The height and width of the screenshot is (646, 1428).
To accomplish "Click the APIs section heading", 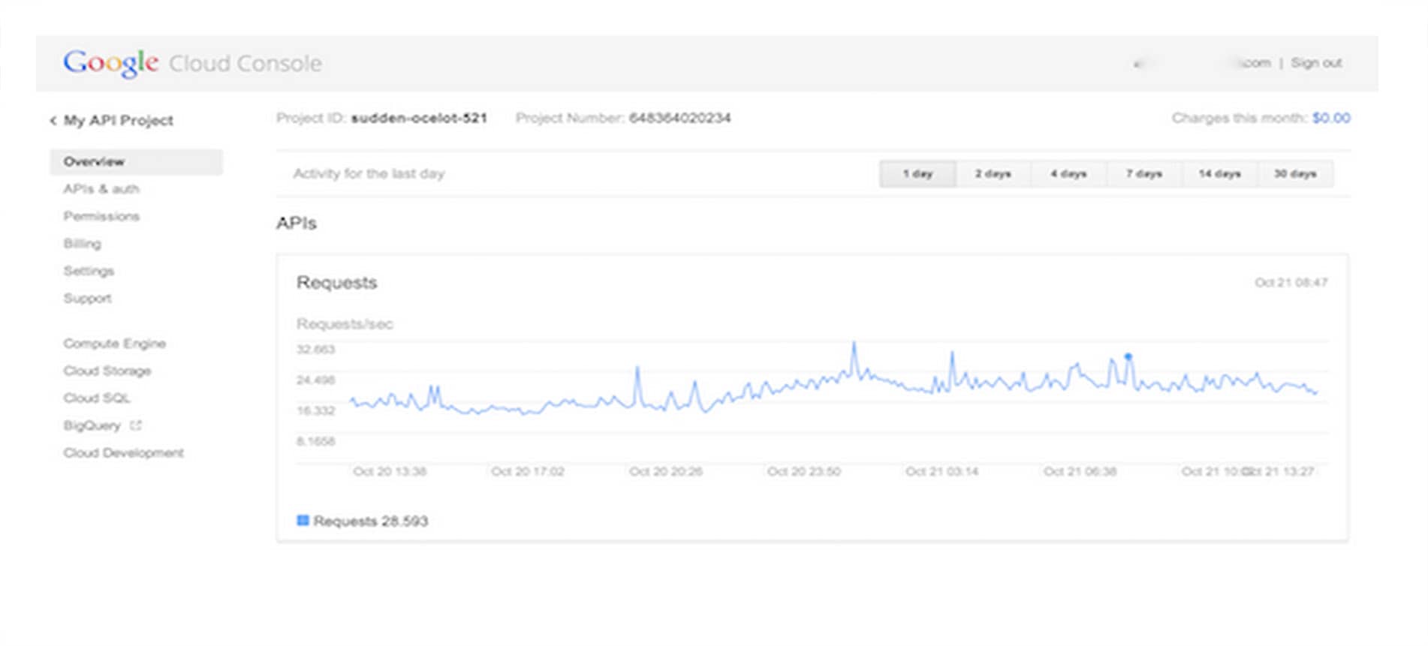I will click(297, 223).
